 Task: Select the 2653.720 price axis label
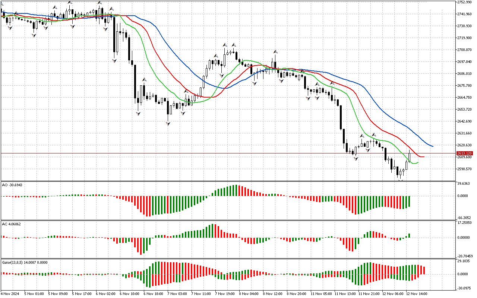pyautogui.click(x=465, y=110)
